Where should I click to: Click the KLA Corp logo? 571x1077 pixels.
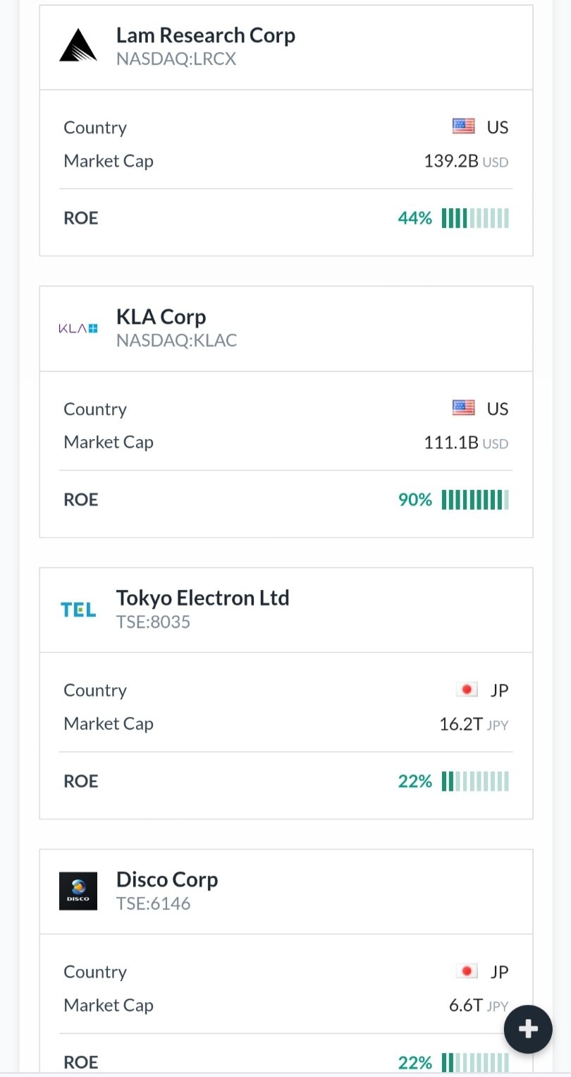(78, 328)
